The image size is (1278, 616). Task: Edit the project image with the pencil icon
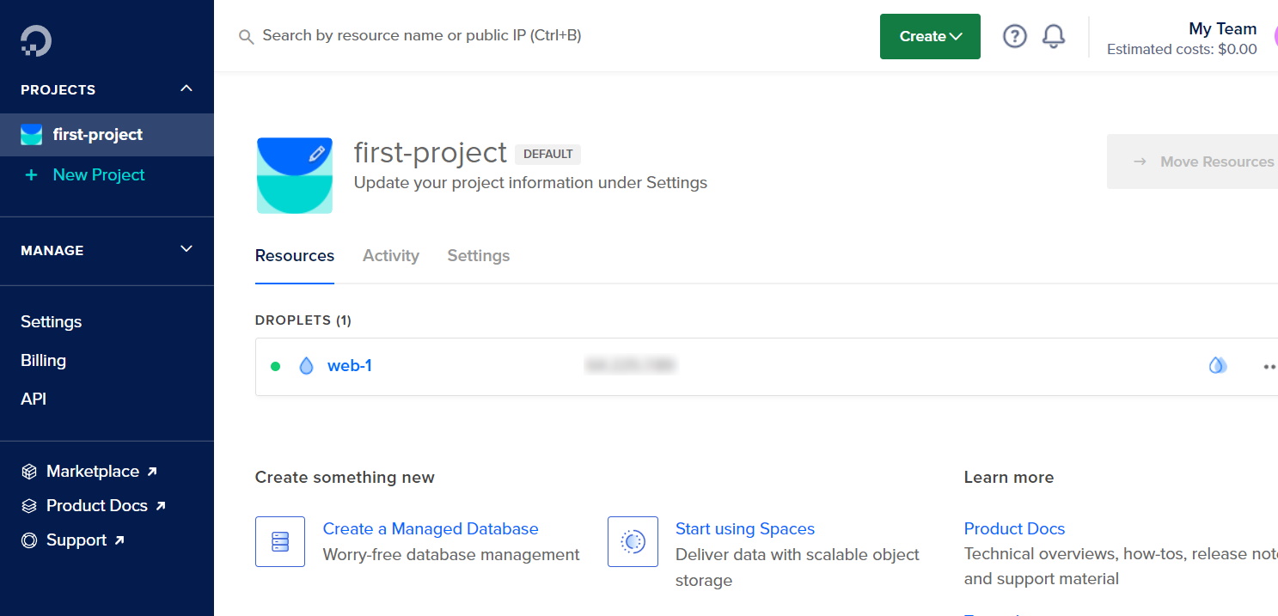[x=317, y=154]
